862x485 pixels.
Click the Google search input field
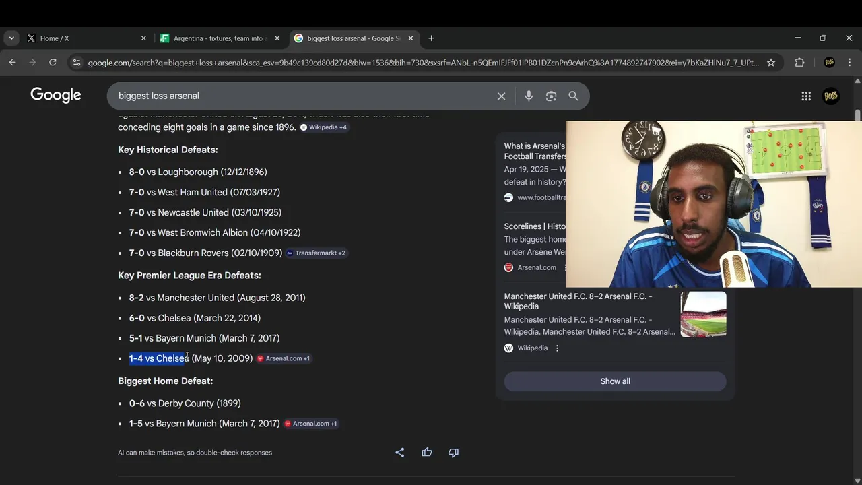(x=303, y=96)
